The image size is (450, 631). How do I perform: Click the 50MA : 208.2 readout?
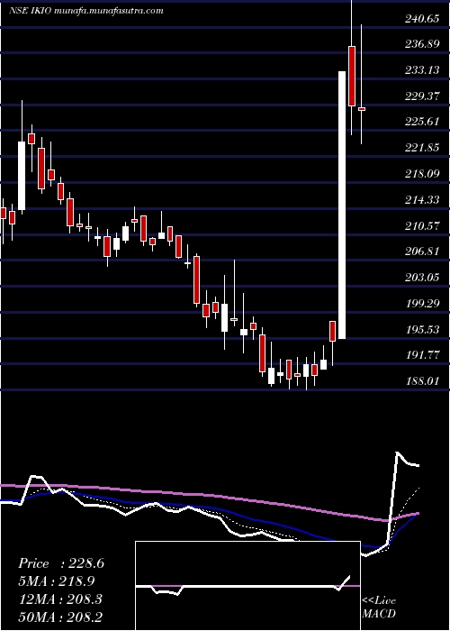pyautogui.click(x=61, y=617)
